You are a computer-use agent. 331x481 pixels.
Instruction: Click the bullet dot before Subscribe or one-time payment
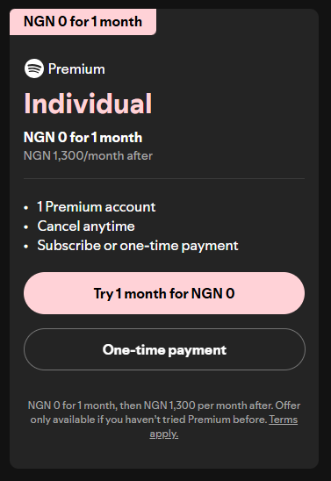click(26, 247)
